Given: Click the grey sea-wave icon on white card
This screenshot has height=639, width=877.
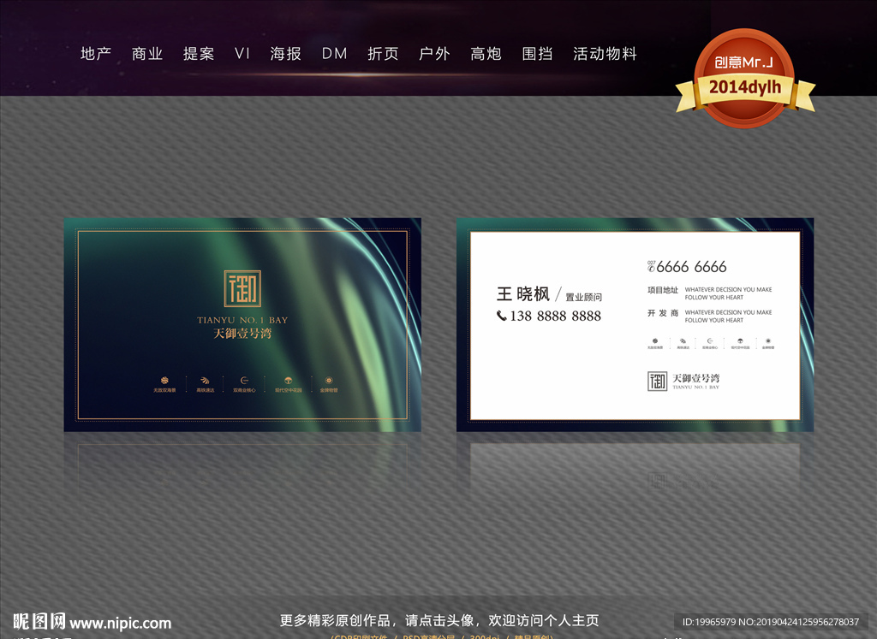Looking at the screenshot, I should click(655, 340).
